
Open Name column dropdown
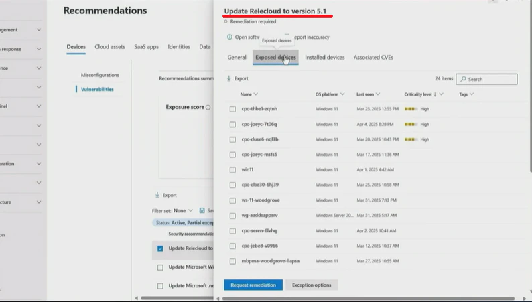click(x=256, y=94)
